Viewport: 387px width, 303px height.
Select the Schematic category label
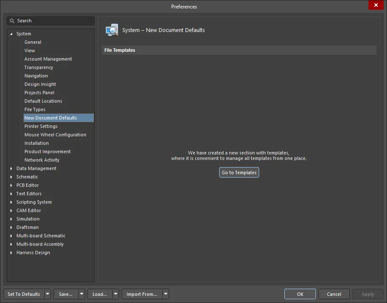pyautogui.click(x=27, y=177)
